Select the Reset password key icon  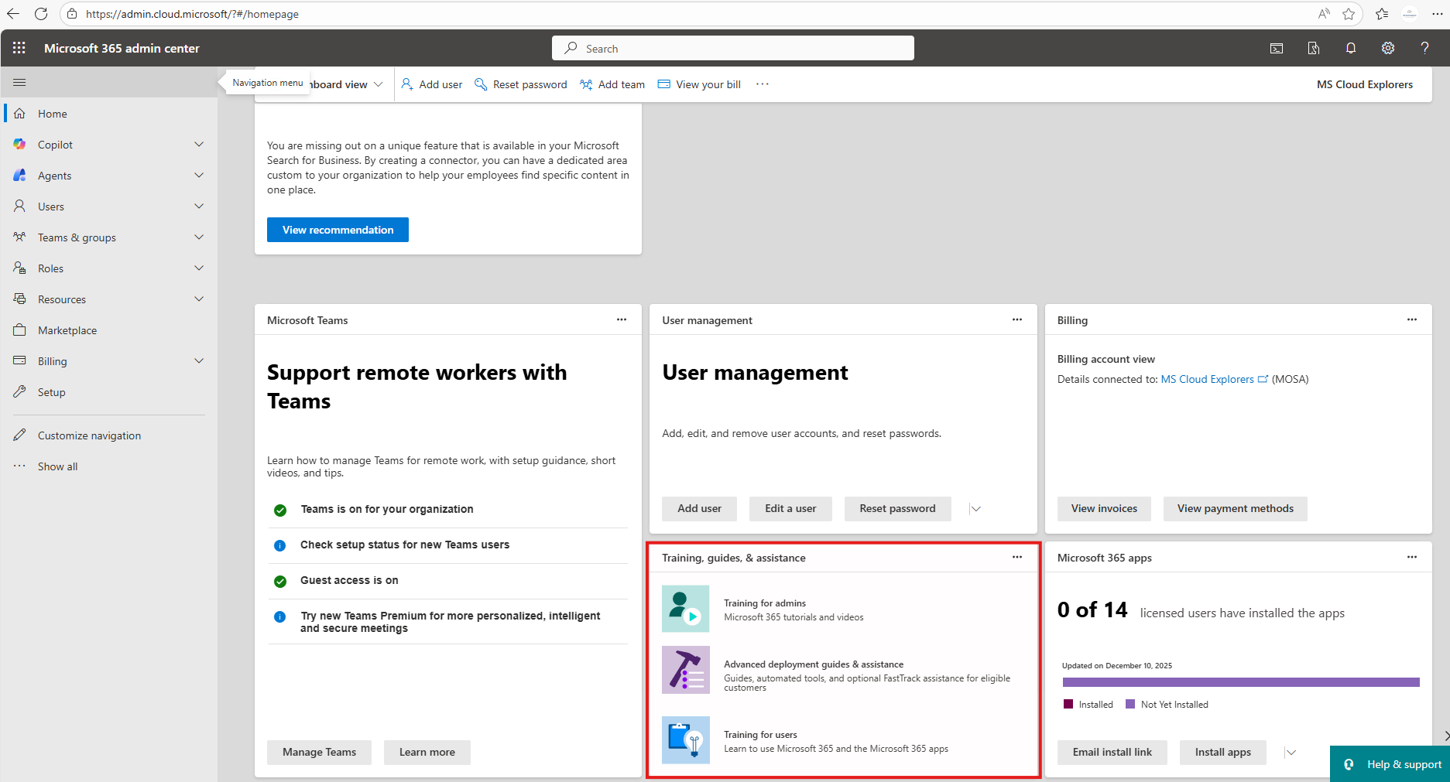(480, 84)
